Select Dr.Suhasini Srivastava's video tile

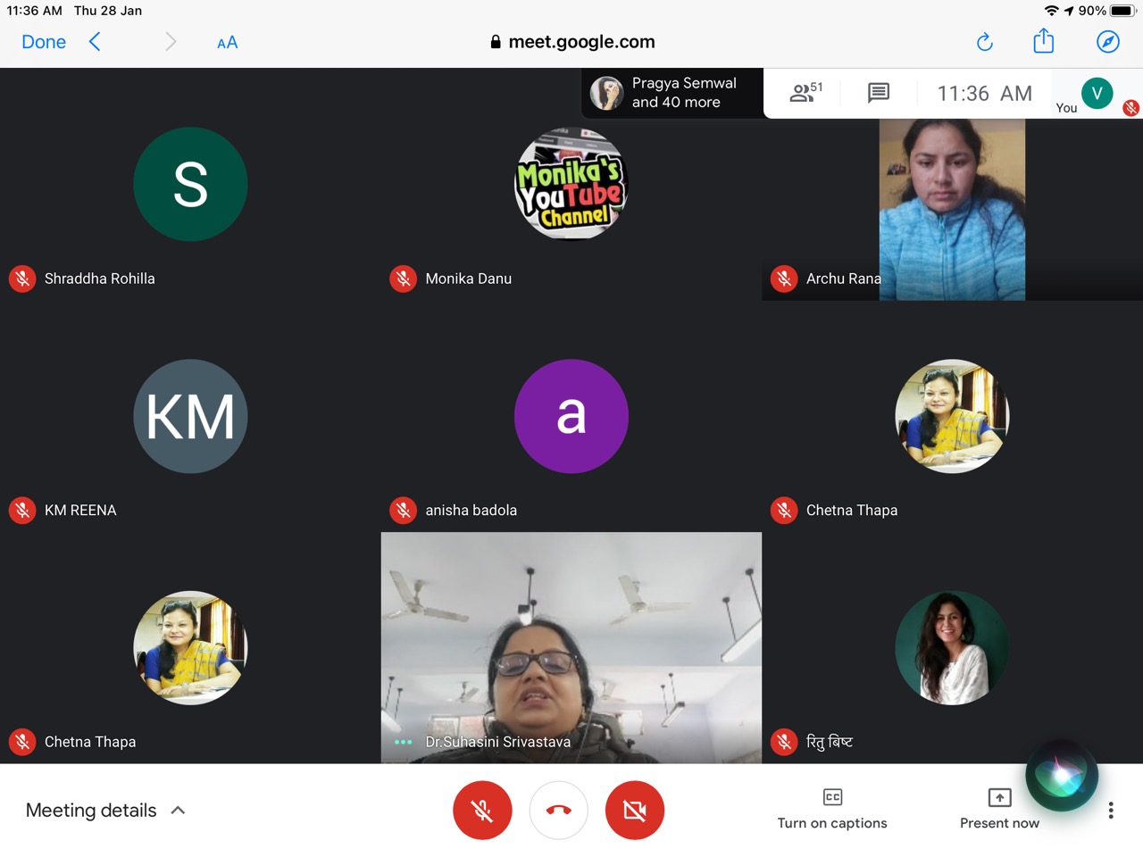[x=571, y=648]
